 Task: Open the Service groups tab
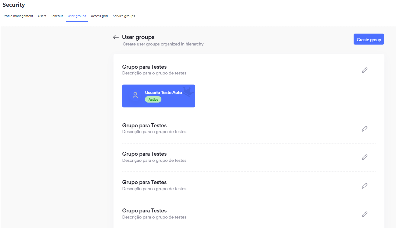[124, 16]
